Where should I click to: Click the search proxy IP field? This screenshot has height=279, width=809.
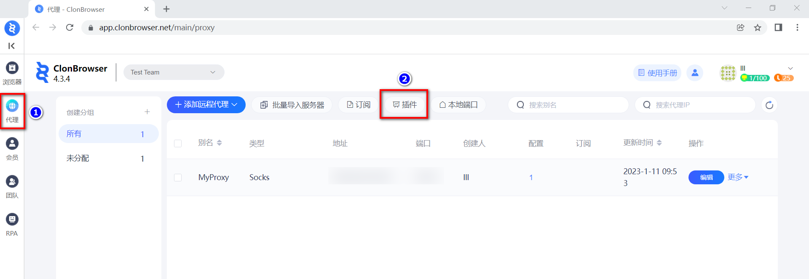[x=699, y=105]
